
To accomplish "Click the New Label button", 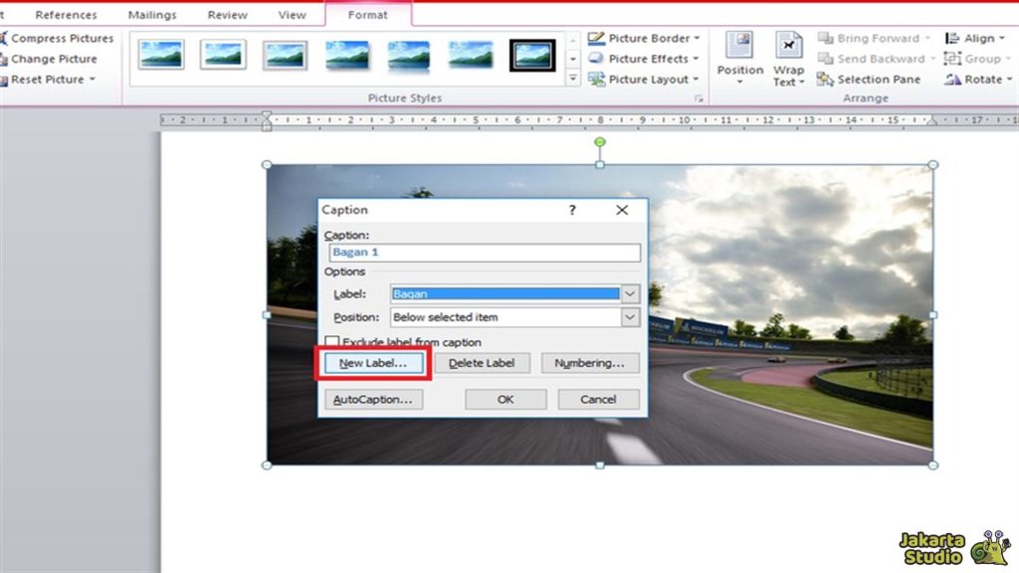I will click(x=373, y=363).
